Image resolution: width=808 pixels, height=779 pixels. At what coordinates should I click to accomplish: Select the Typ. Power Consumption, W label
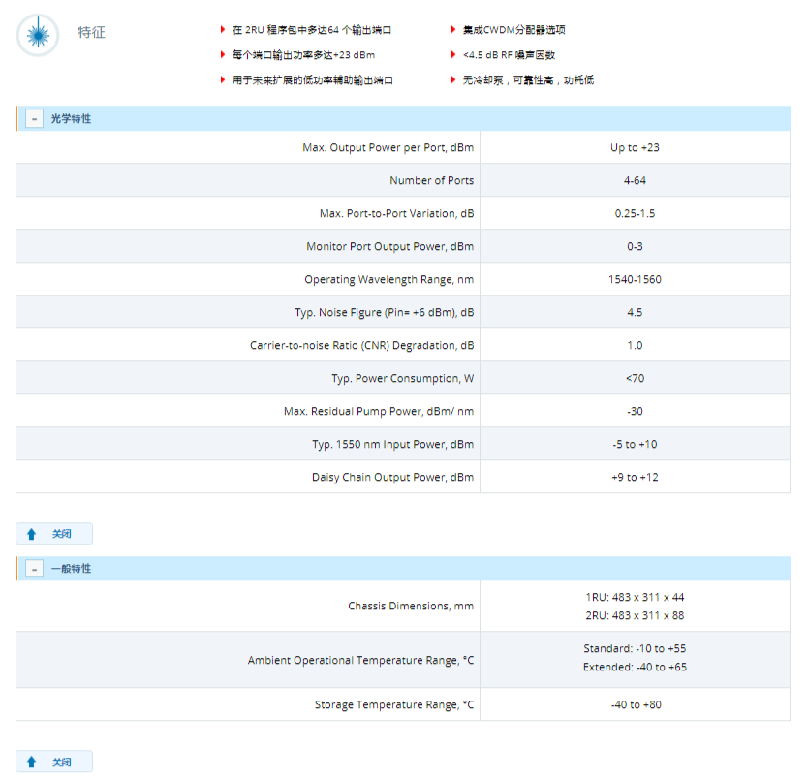click(x=402, y=379)
